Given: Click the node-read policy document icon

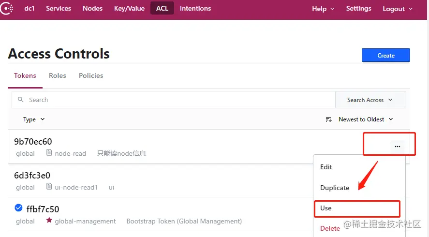Looking at the screenshot, I should (x=49, y=152).
